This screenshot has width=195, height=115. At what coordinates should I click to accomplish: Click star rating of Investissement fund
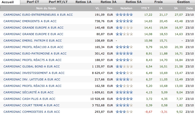tap(124, 73)
